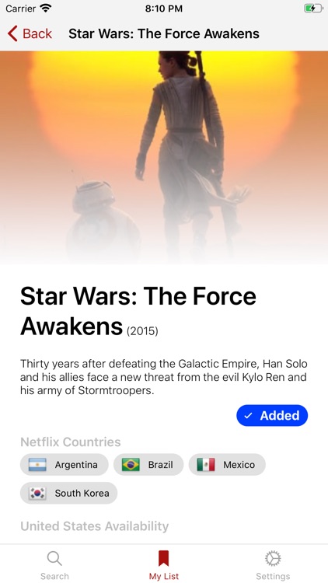Tap the battery indicator in status bar
328x583 pixels.
click(312, 9)
